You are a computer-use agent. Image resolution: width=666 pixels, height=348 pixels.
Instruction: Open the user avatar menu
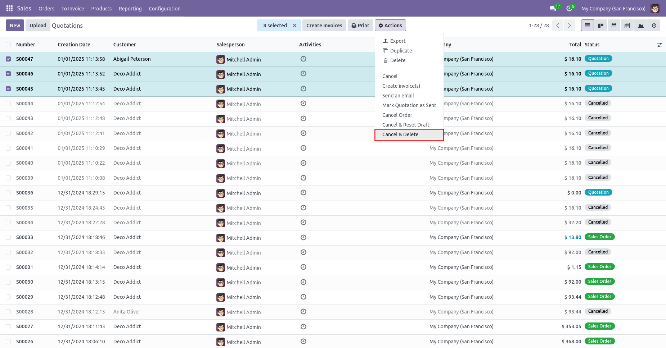[655, 8]
